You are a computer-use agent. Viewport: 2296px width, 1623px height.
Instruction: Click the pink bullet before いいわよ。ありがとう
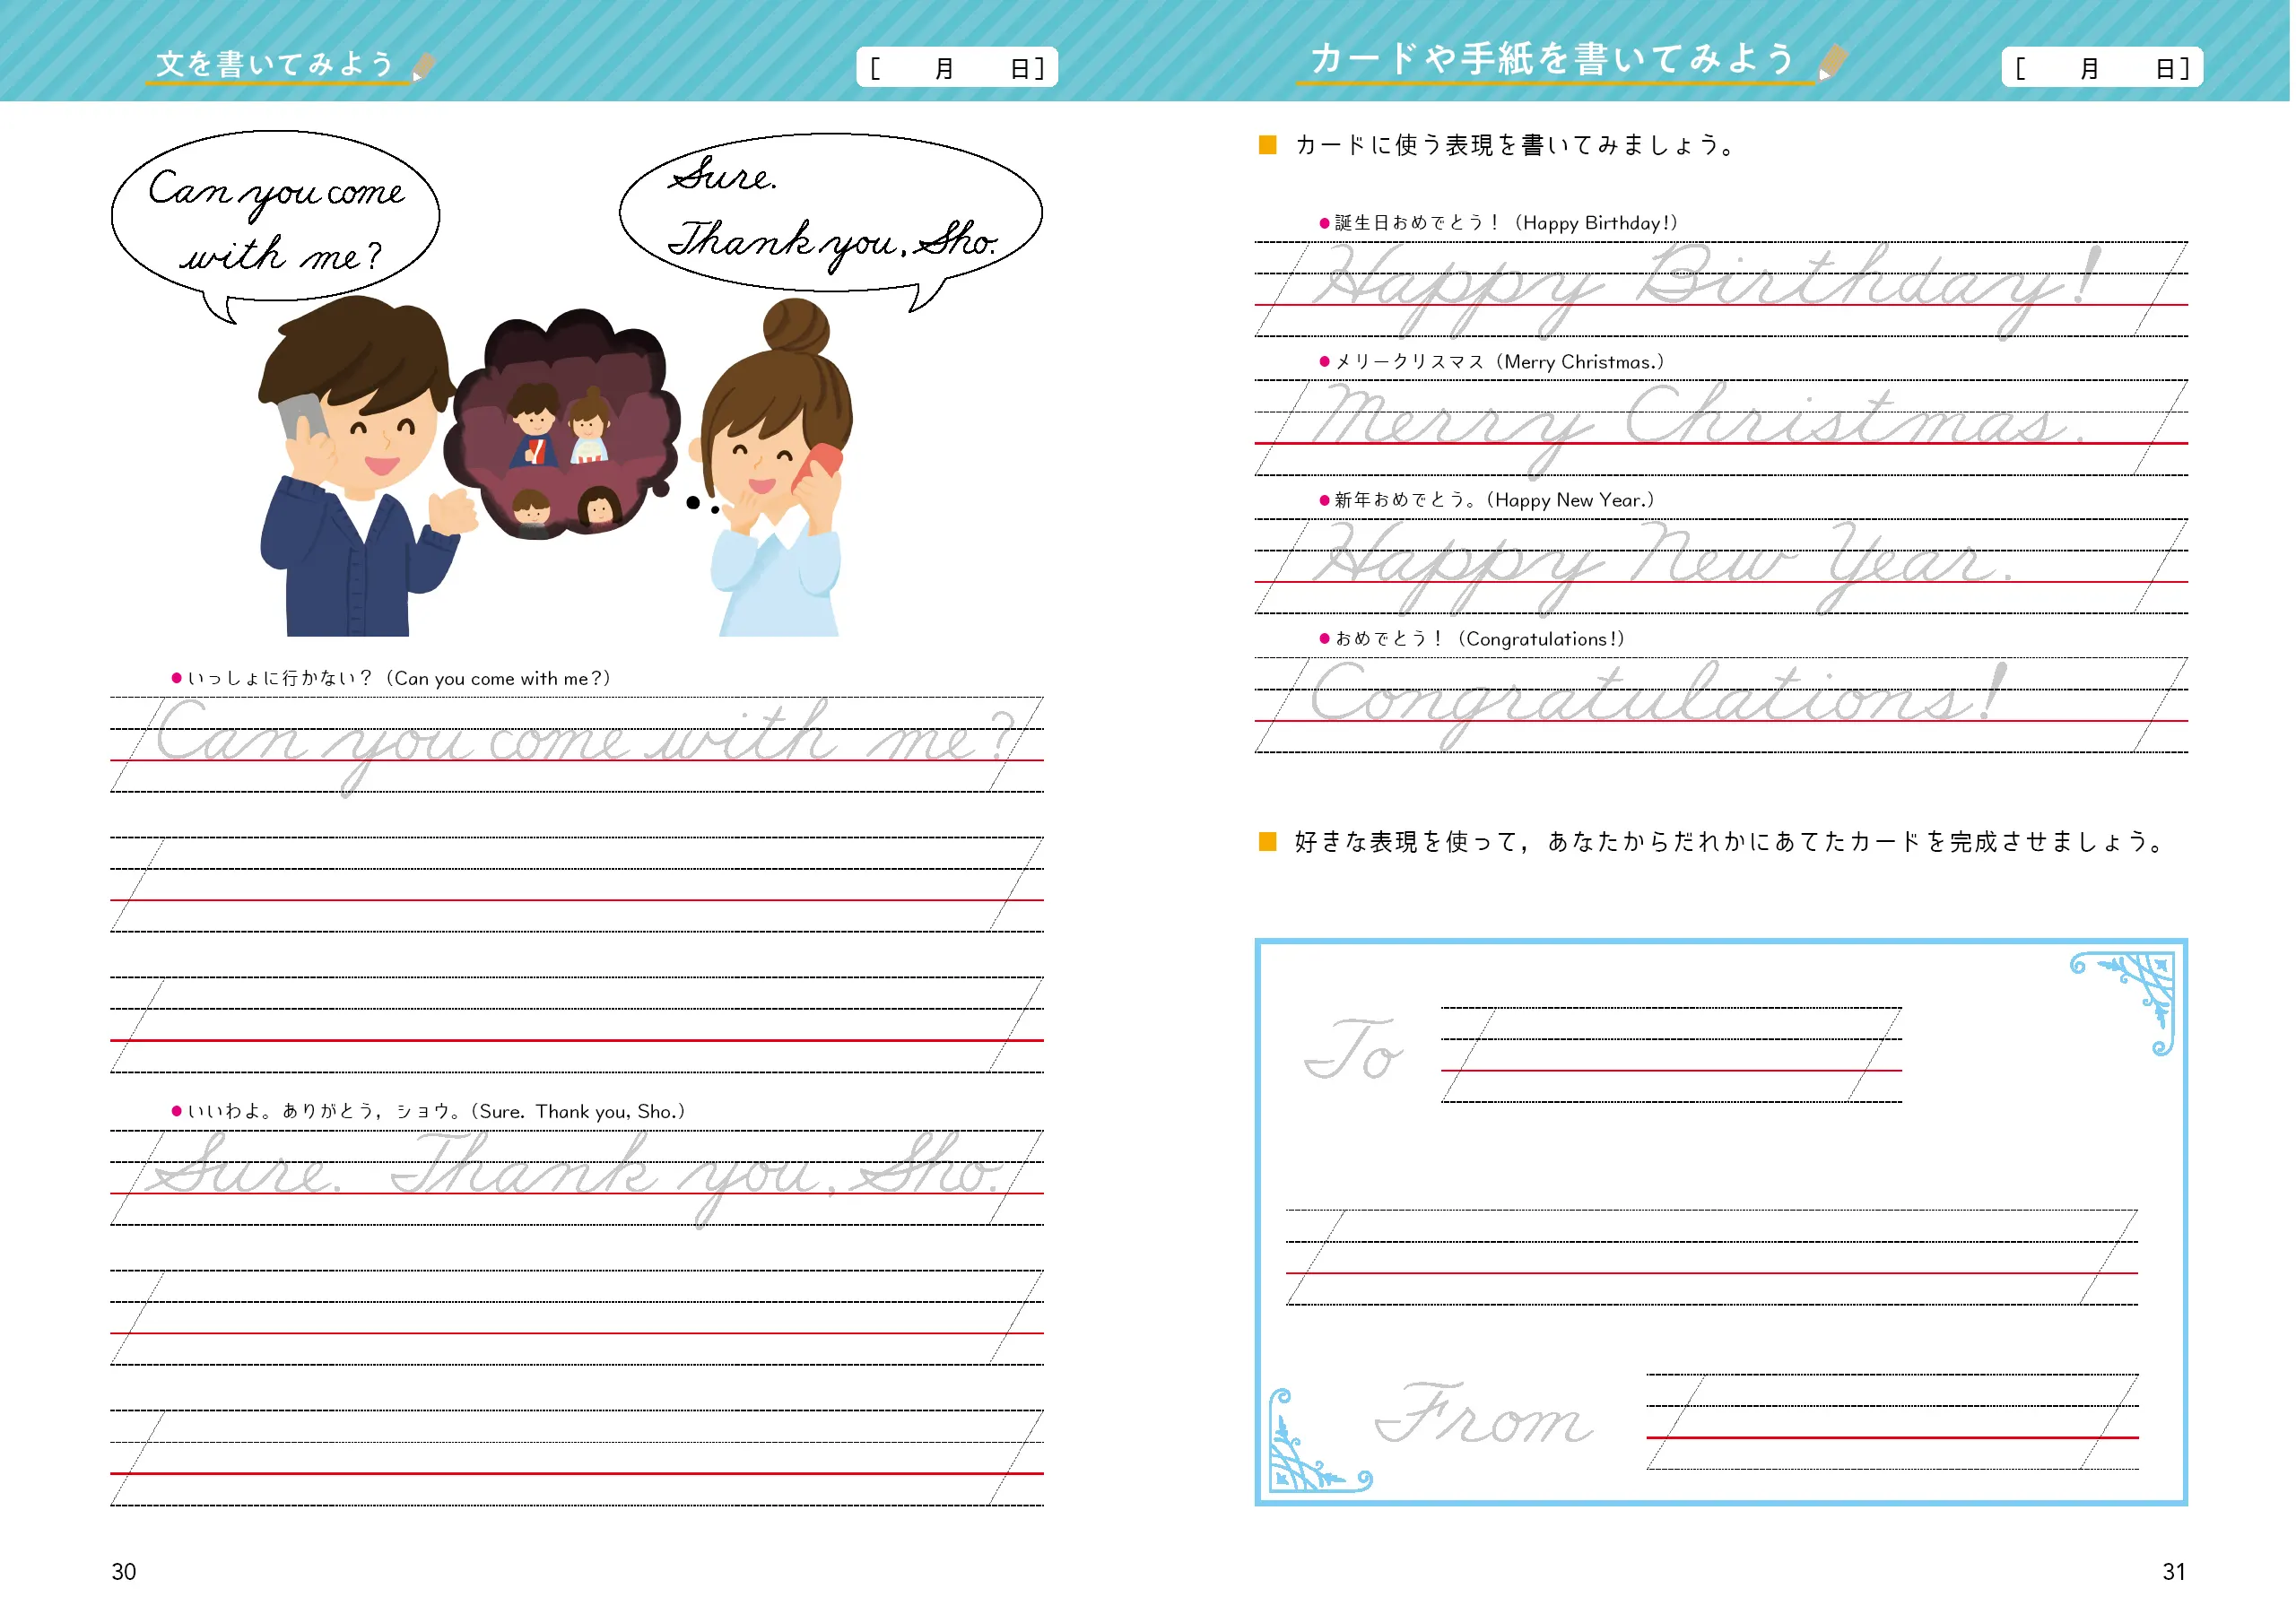tap(177, 1111)
